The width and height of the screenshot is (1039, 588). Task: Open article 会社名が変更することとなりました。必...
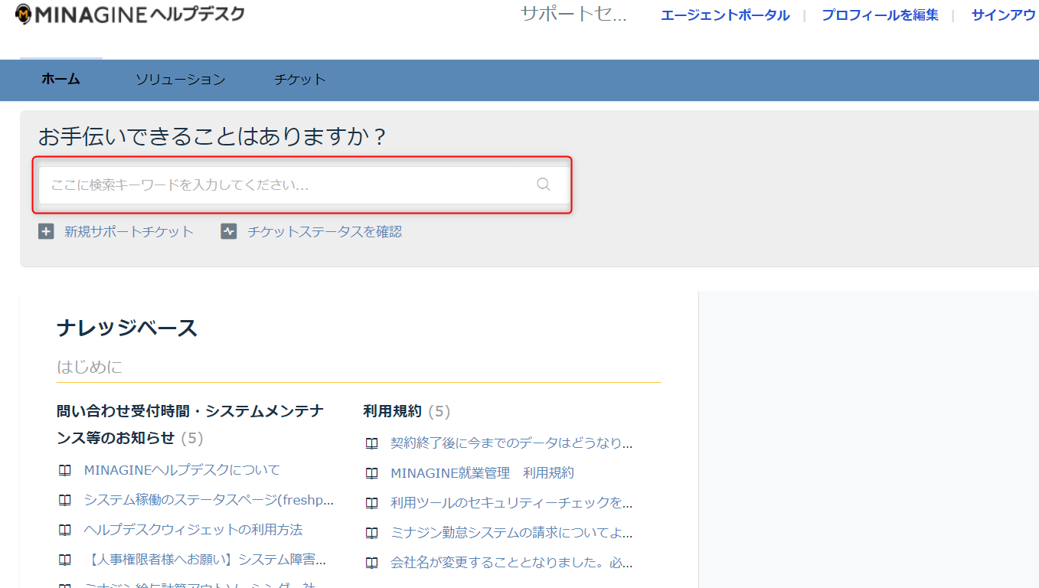click(511, 563)
